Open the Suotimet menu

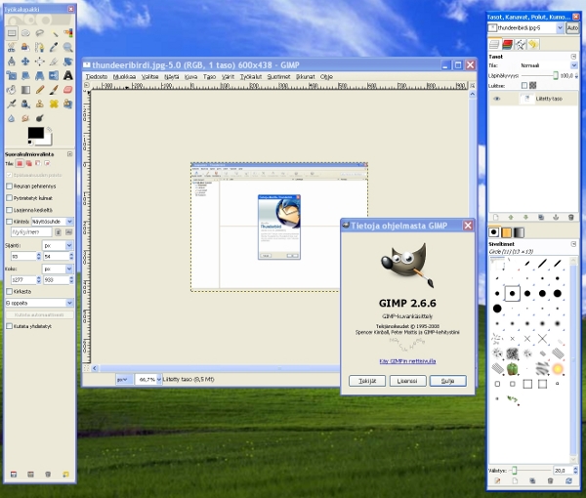(x=278, y=76)
